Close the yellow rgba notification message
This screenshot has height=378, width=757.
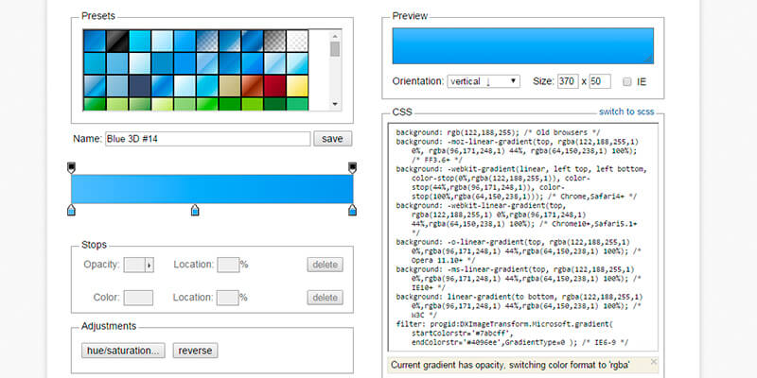pos(652,362)
